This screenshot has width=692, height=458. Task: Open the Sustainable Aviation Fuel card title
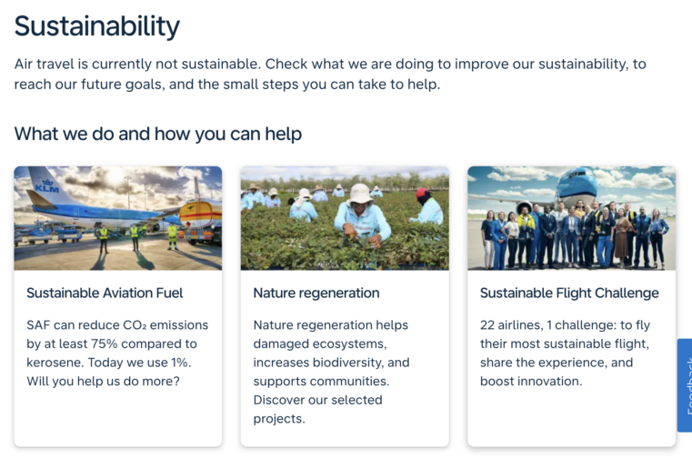(x=105, y=293)
